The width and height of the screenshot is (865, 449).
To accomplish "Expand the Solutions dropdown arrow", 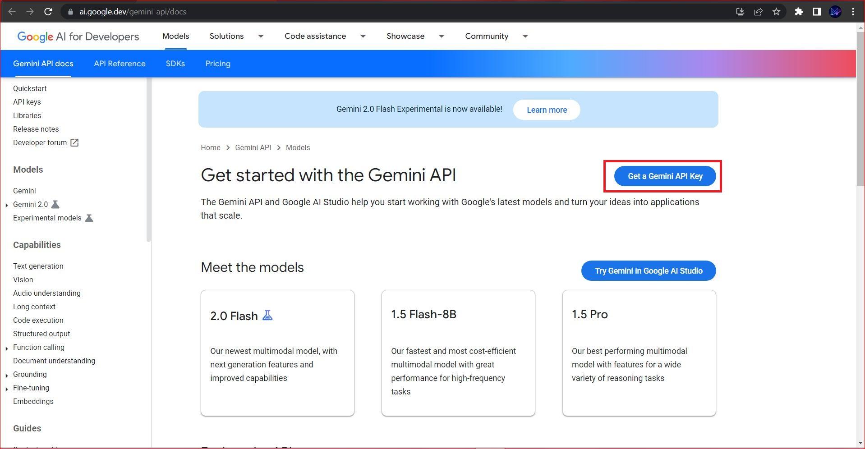I will (x=261, y=36).
